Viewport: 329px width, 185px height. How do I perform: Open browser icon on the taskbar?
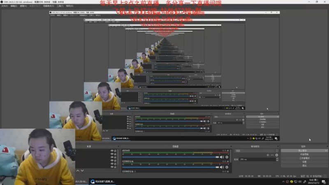pyautogui.click(x=93, y=181)
